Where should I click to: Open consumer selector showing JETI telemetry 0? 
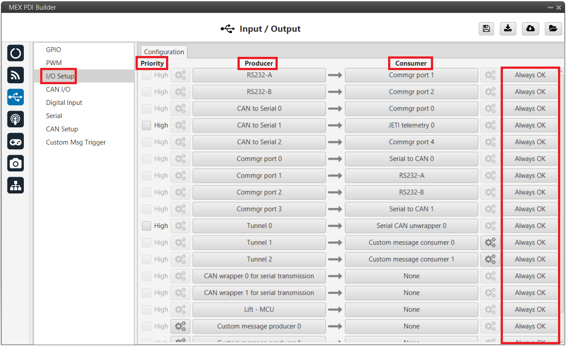411,125
